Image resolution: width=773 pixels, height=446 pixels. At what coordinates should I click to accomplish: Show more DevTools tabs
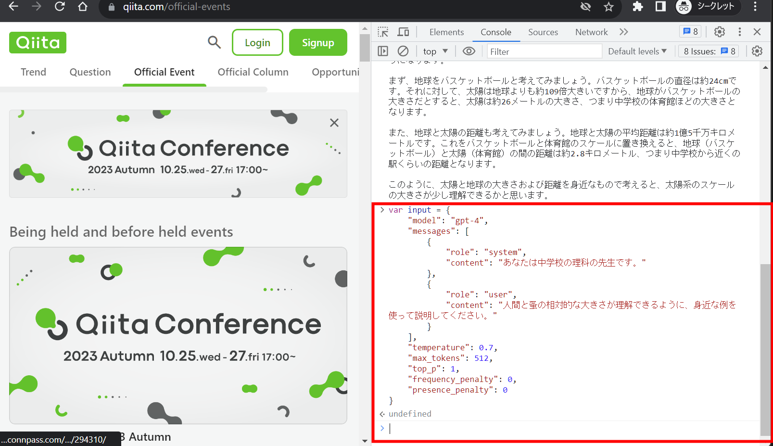pos(624,32)
